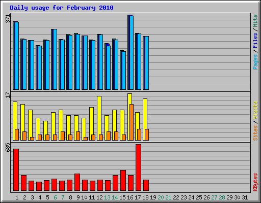
Task: Click day 29 on the x-axis
Action: [230, 197]
